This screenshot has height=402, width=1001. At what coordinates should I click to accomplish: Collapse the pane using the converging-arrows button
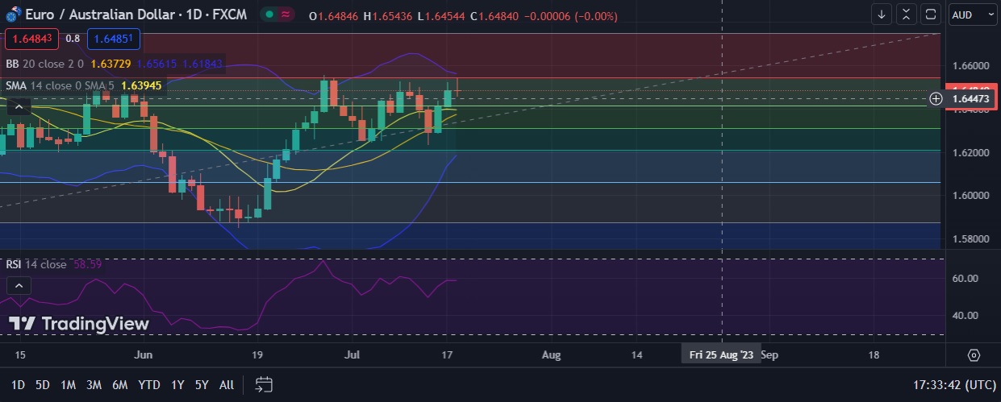[906, 15]
